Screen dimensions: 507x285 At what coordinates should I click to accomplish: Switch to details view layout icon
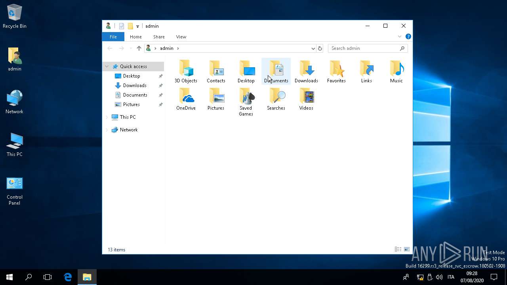click(x=398, y=249)
